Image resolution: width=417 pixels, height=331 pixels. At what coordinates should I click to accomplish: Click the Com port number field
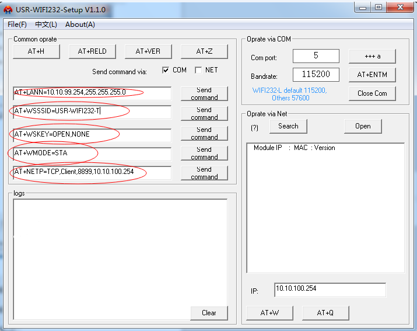pos(316,56)
